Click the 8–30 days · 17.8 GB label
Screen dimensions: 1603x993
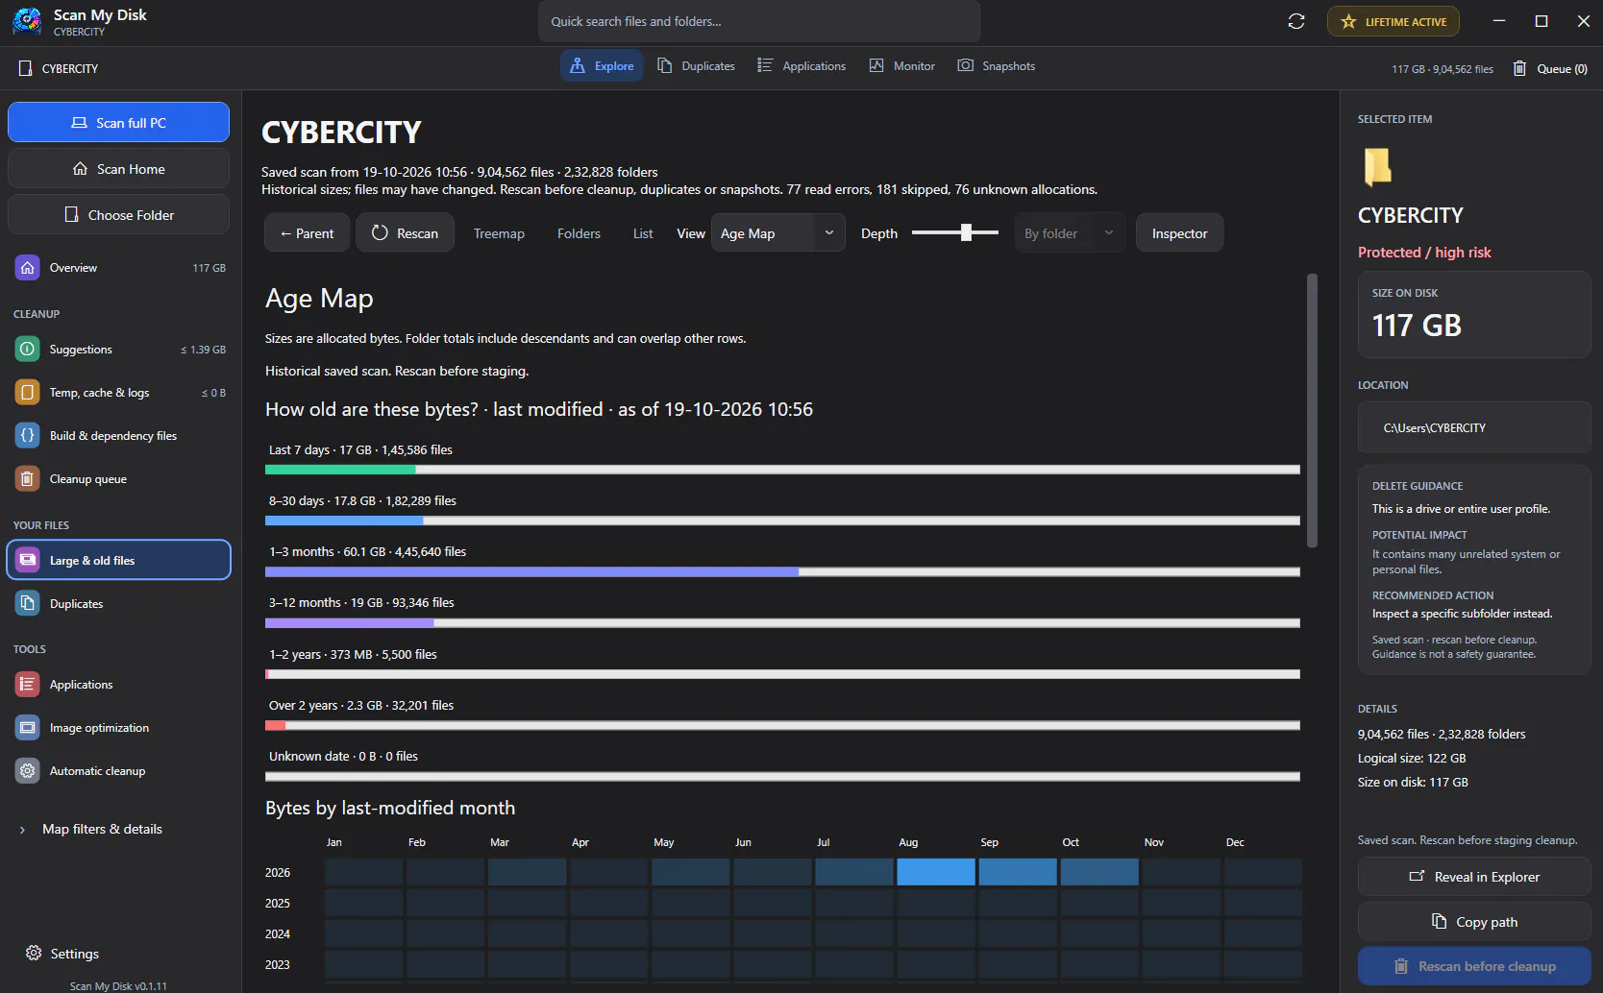(x=362, y=501)
